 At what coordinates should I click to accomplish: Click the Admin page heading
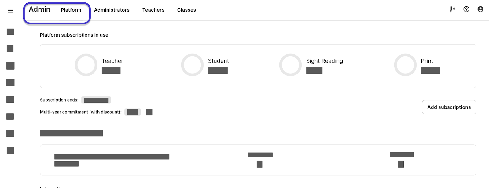[39, 9]
